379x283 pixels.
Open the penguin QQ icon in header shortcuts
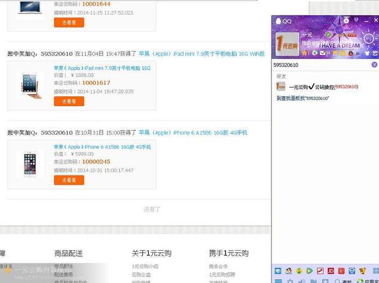(x=350, y=53)
